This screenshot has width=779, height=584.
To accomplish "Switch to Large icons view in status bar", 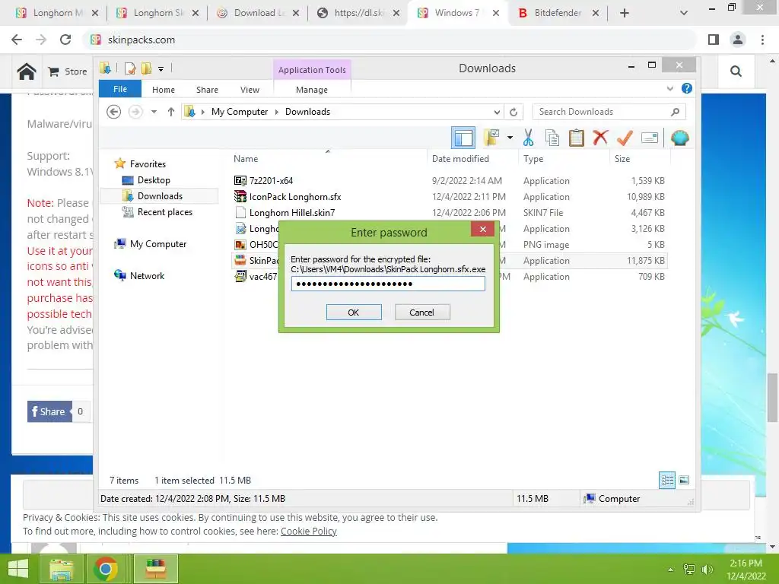I will pos(684,480).
